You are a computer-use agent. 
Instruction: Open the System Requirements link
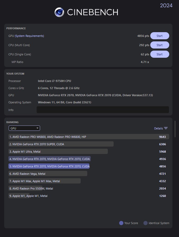[29, 36]
